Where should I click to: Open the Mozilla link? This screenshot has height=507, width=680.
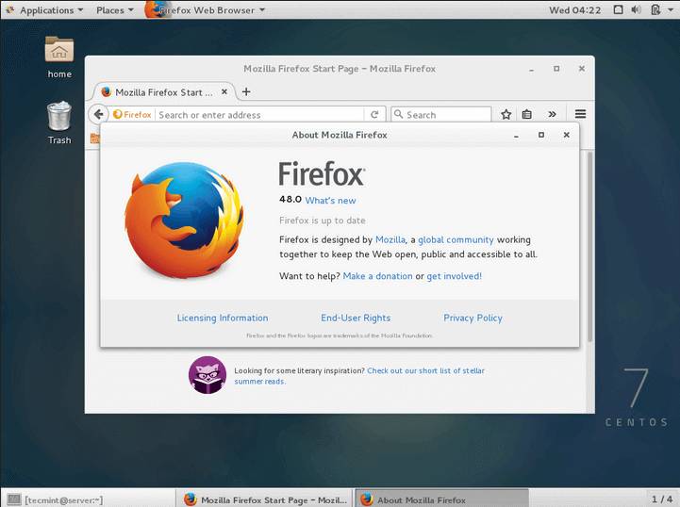390,239
